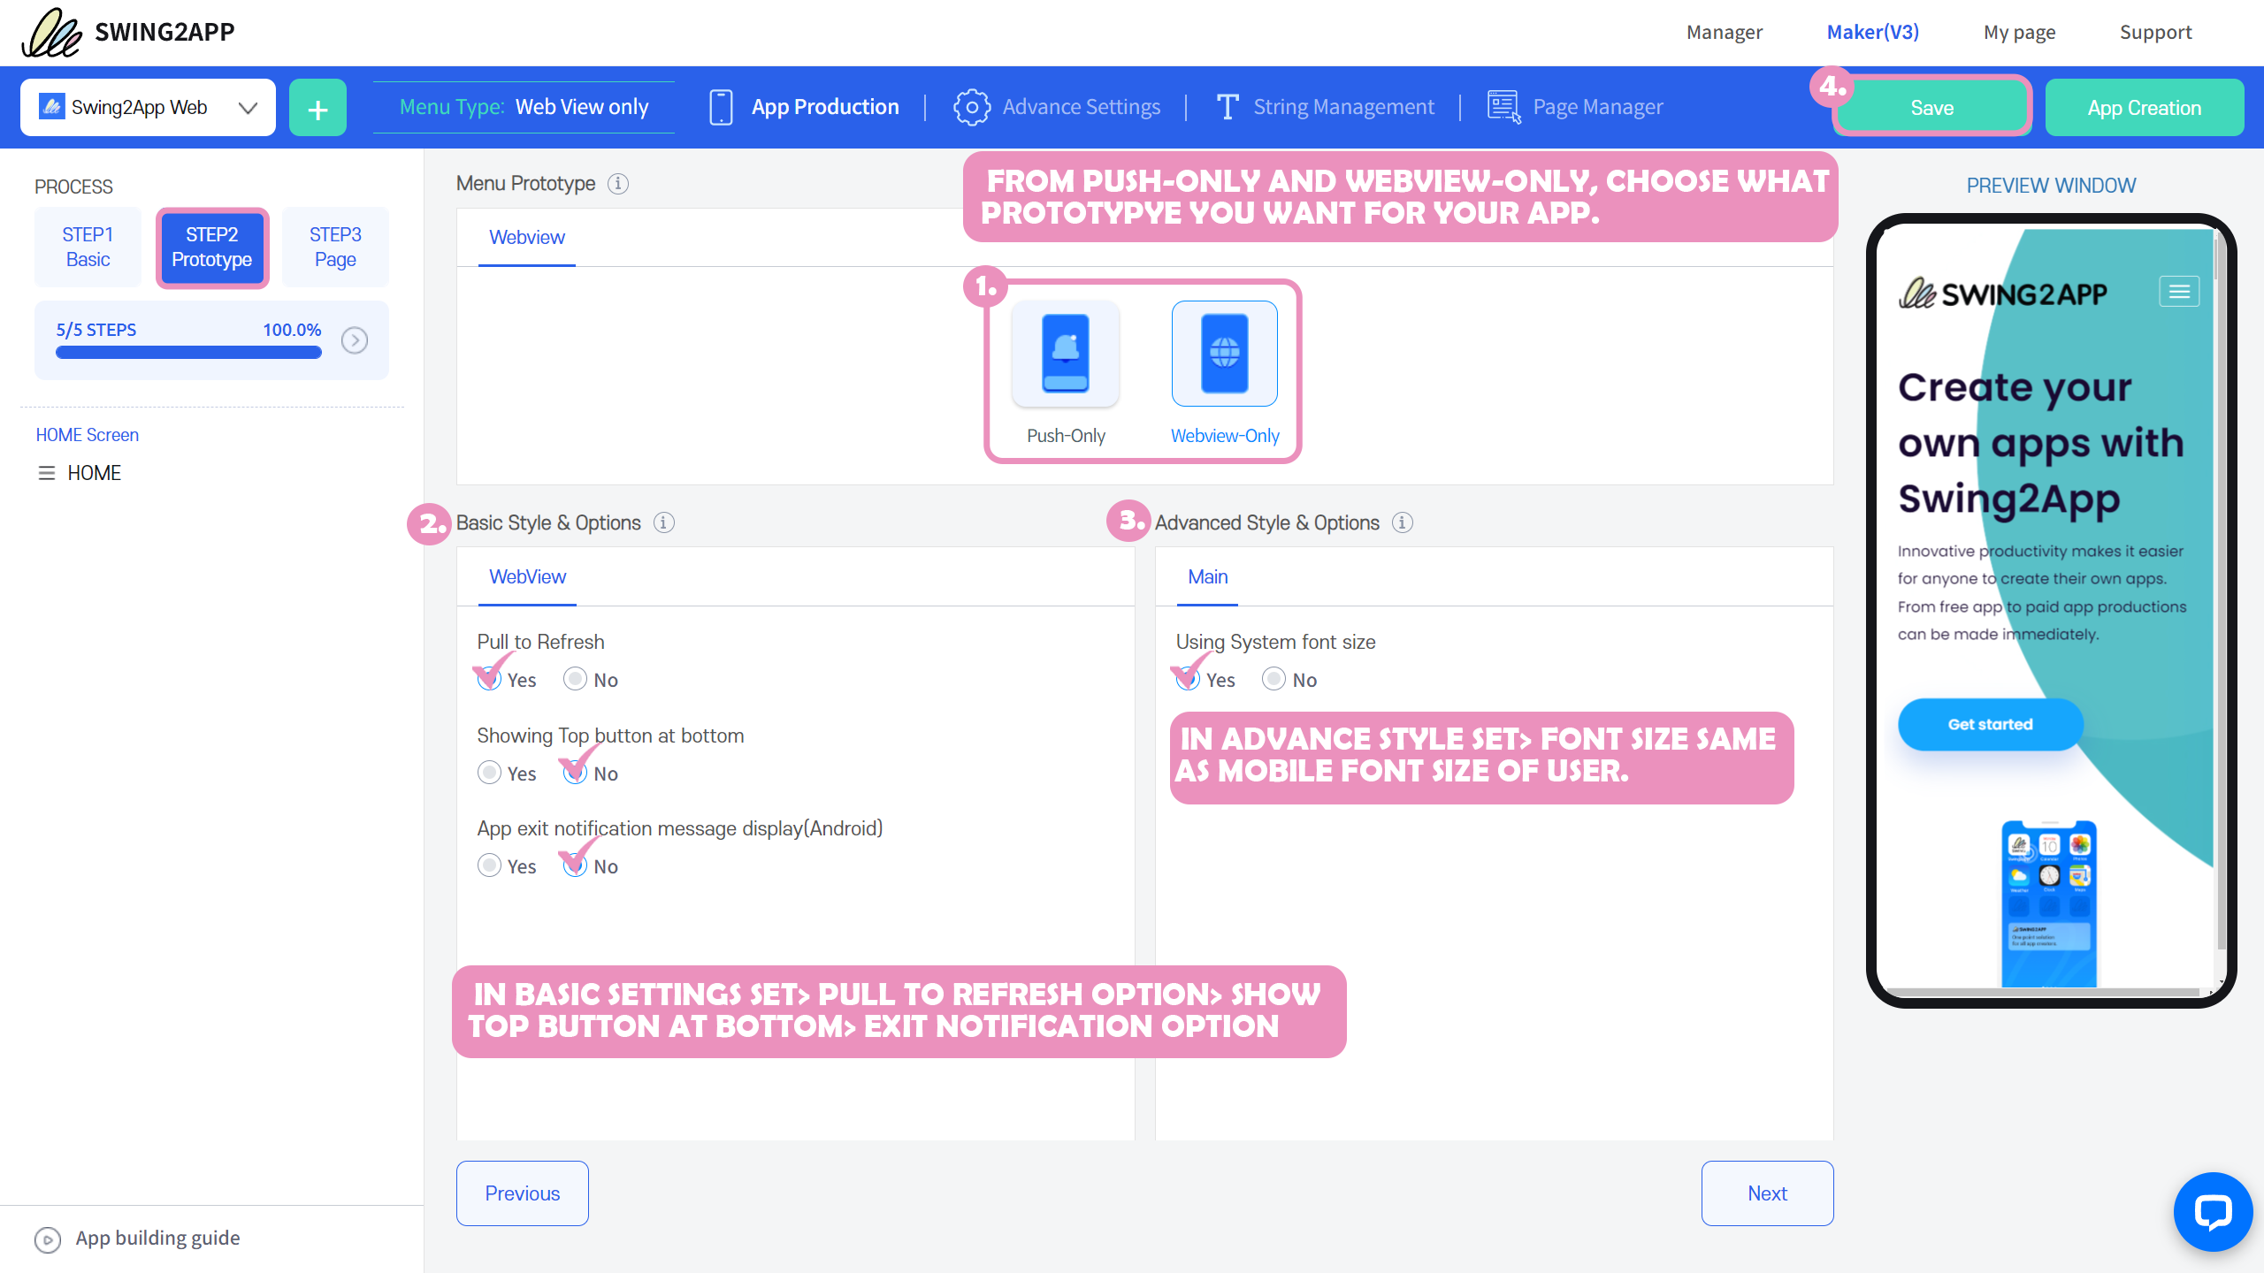Screen dimensions: 2264x1273
Task: Click the Save button
Action: [1931, 107]
